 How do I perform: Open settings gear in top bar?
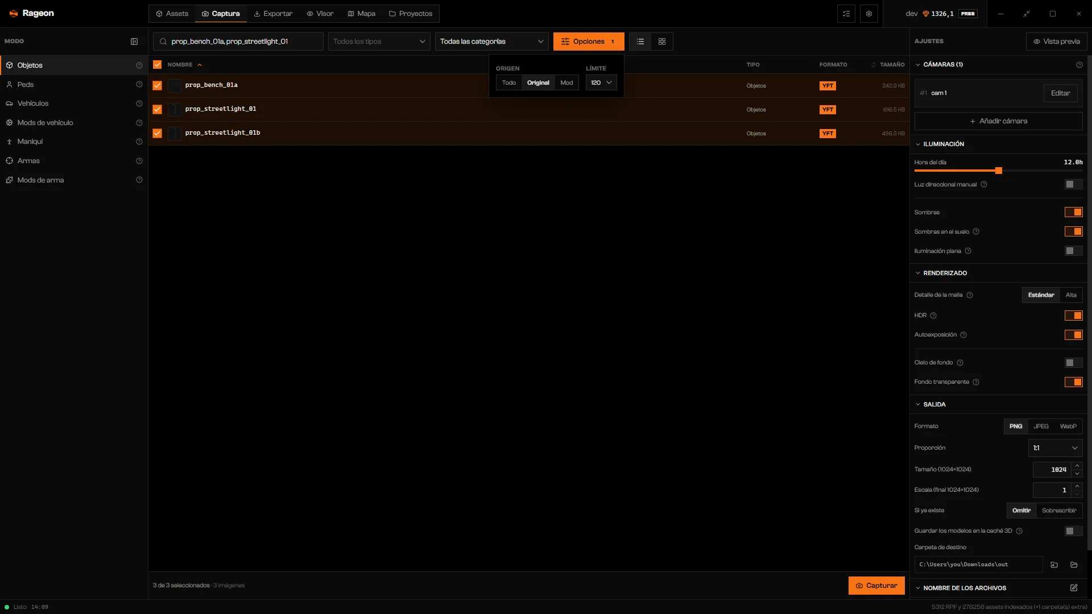coord(869,14)
